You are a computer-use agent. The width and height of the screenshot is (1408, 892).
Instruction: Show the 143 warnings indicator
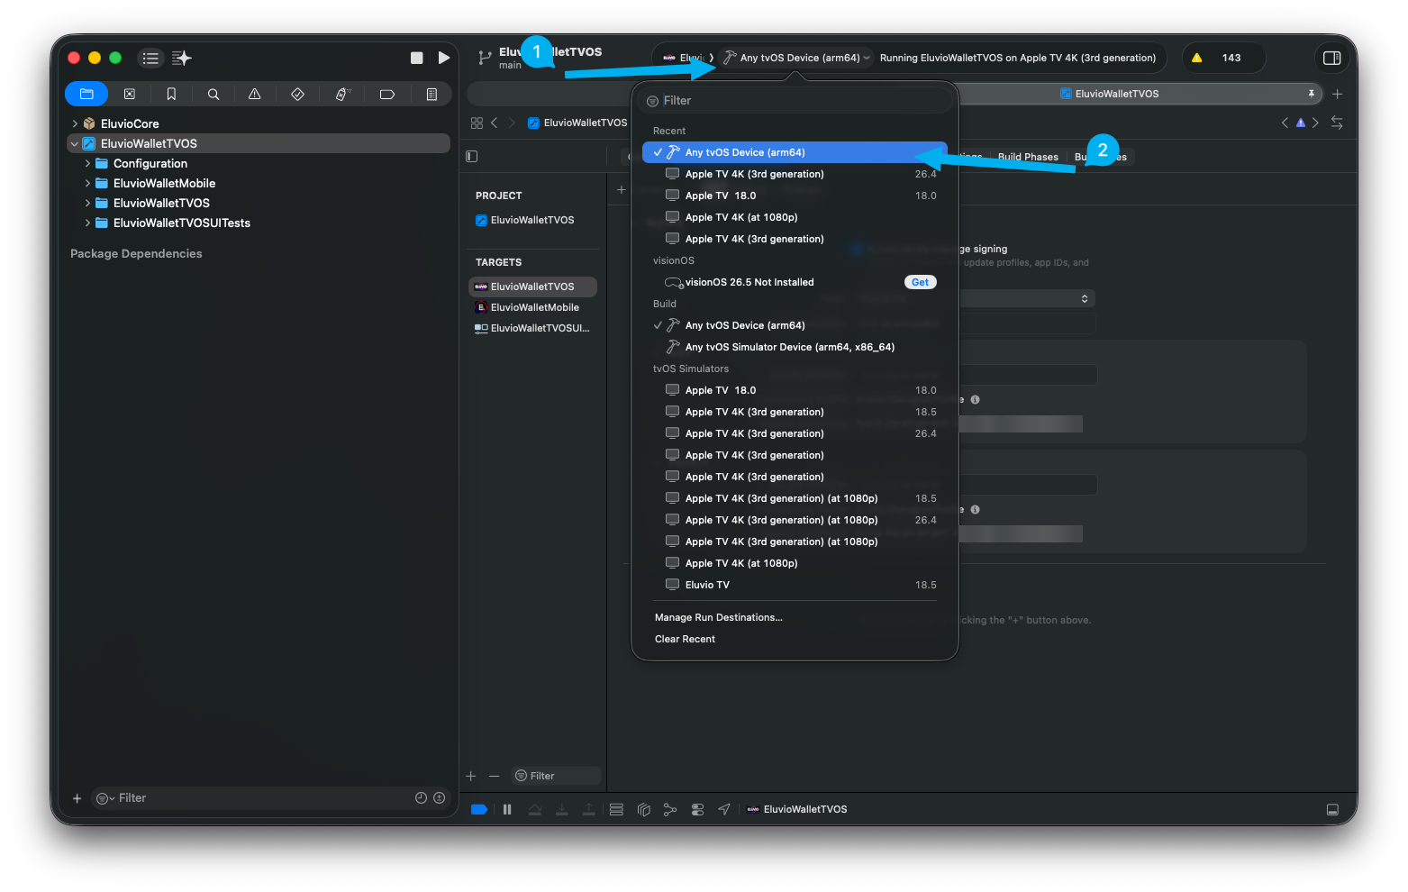click(1223, 58)
